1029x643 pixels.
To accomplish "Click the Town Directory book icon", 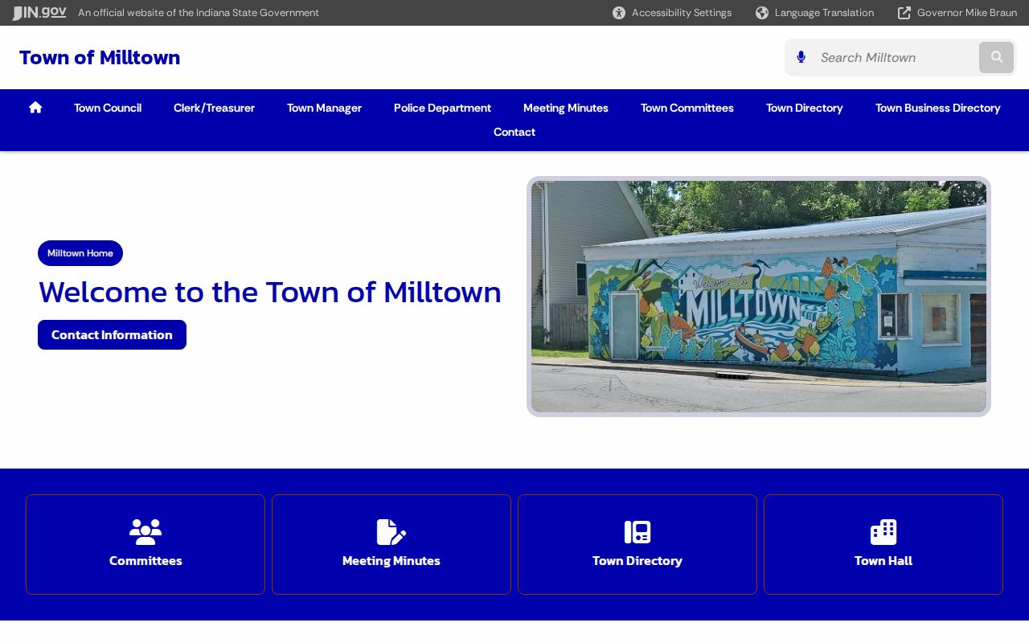I will 637,531.
